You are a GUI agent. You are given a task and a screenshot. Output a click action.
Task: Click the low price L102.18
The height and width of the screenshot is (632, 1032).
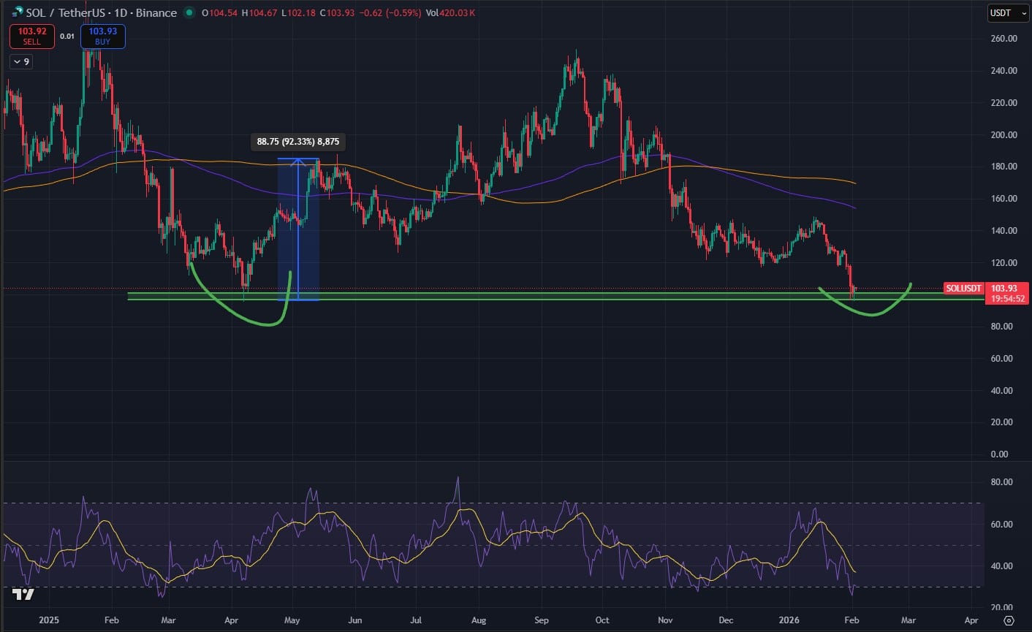(x=298, y=12)
